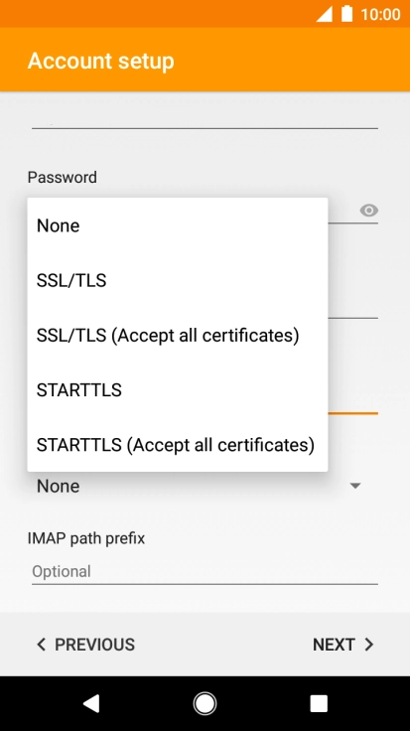This screenshot has height=731, width=410.
Task: Open recent apps square button
Action: tap(319, 703)
